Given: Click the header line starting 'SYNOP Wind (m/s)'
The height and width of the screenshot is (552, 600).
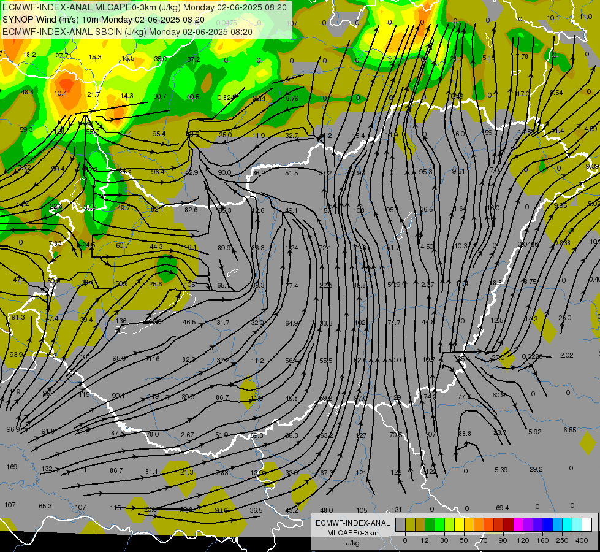Looking at the screenshot, I should pyautogui.click(x=104, y=20).
